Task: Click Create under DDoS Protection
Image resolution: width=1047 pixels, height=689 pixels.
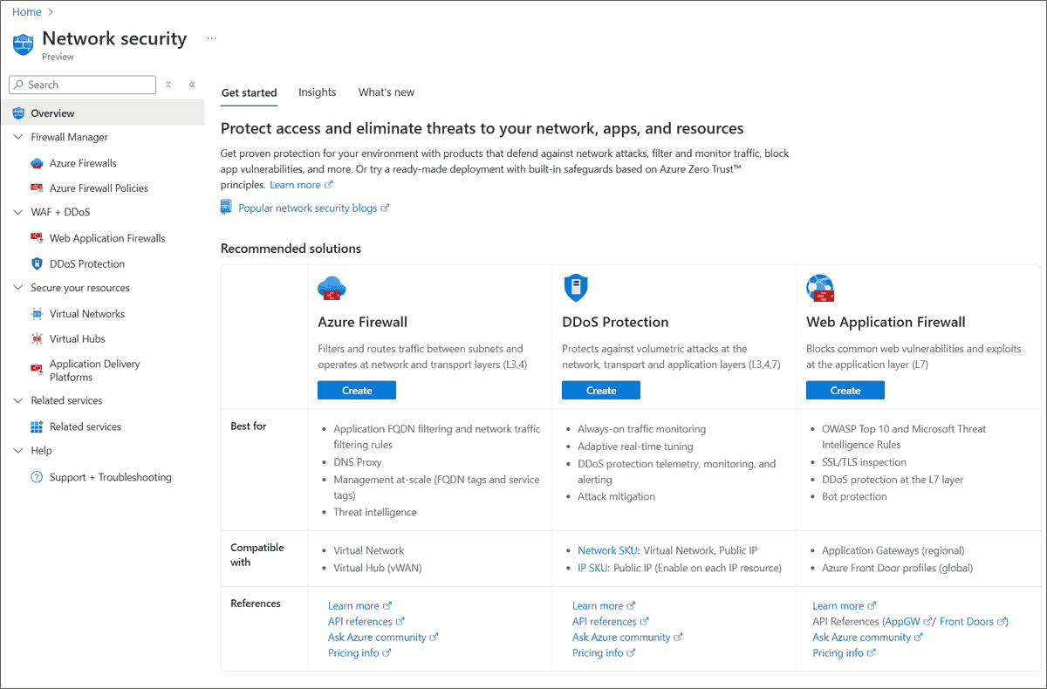Action: [601, 391]
